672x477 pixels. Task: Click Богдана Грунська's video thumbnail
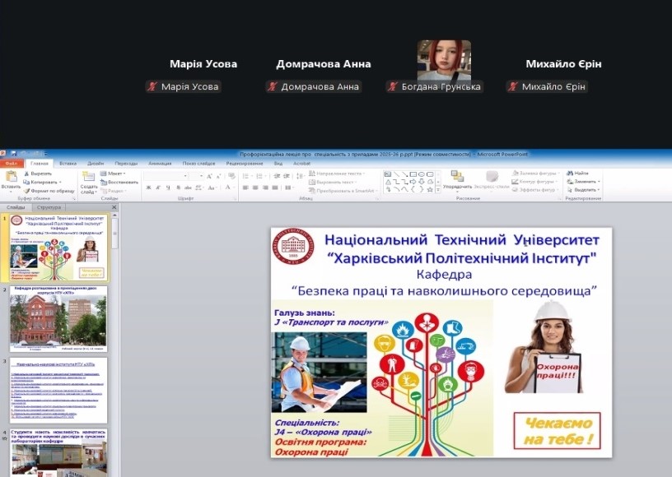click(444, 60)
